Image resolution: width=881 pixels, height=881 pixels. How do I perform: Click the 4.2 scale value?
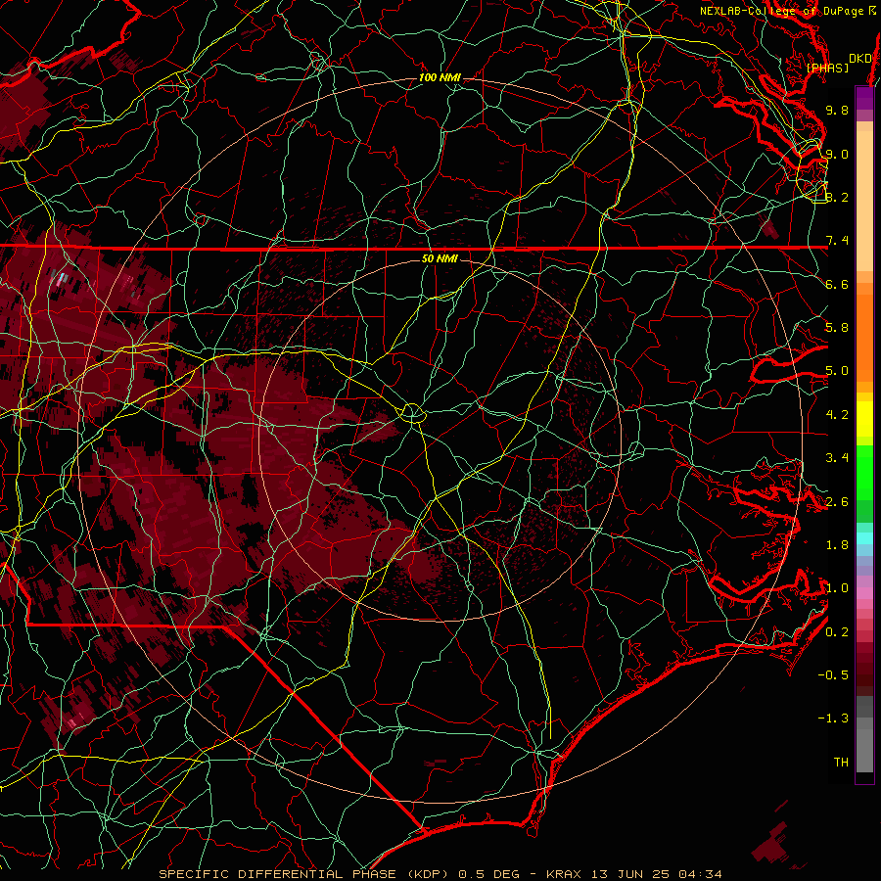[x=837, y=415]
